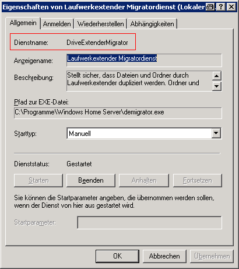The width and height of the screenshot is (239, 269).
Task: Click the Fortsetzen button
Action: (x=198, y=180)
